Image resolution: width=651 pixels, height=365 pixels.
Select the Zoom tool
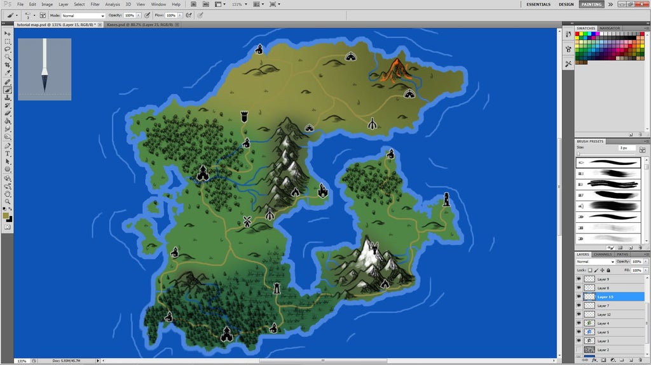[8, 202]
